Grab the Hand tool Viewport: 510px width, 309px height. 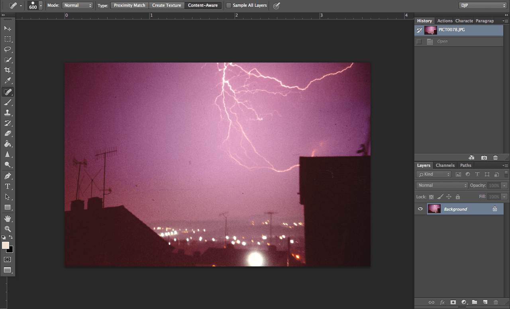(8, 218)
